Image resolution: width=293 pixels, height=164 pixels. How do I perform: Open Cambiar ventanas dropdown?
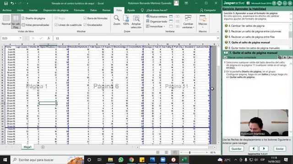(x=188, y=22)
